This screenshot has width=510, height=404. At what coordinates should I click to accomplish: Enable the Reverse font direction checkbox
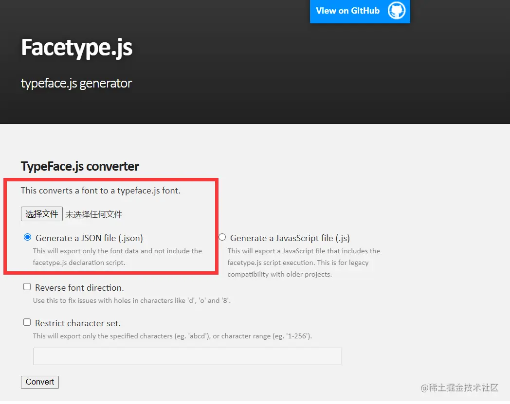(x=27, y=287)
